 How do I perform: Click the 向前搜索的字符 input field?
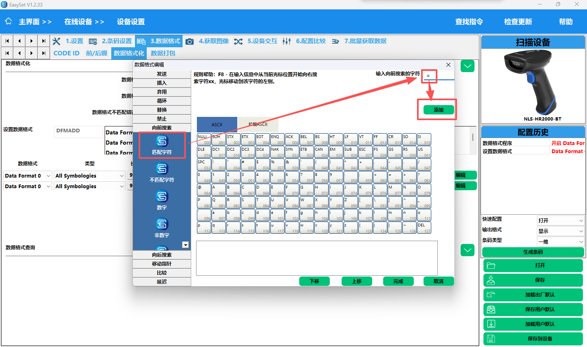coord(439,76)
